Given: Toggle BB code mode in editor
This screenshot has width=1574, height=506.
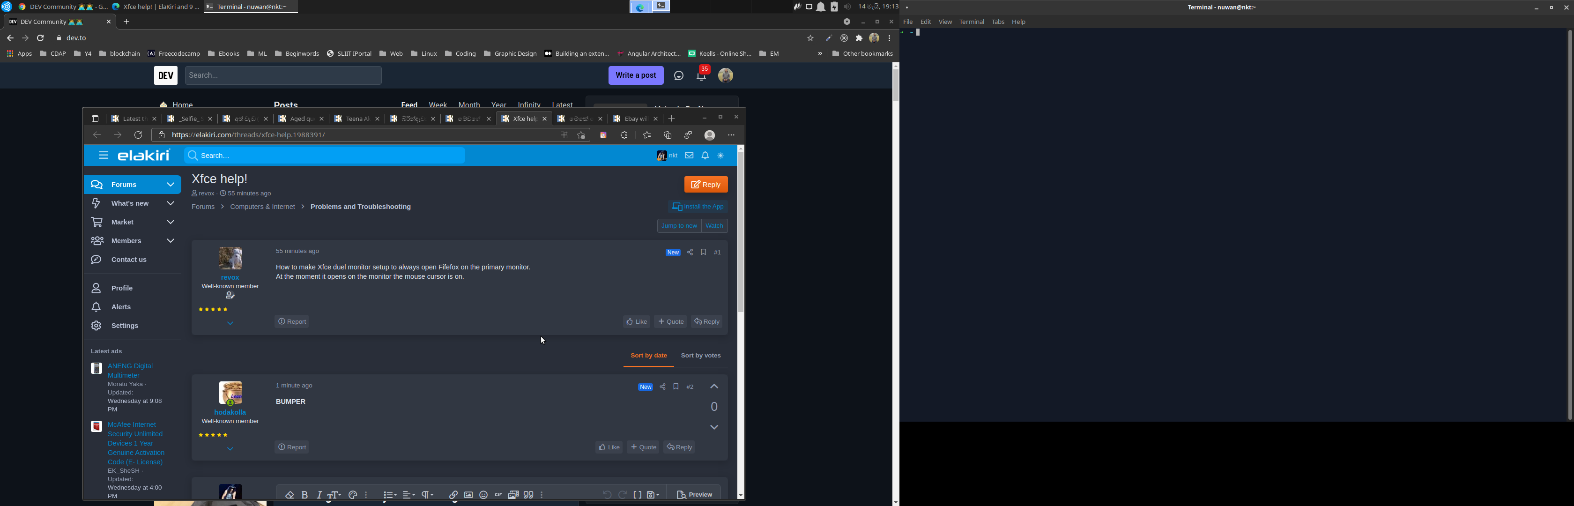Looking at the screenshot, I should click(637, 495).
